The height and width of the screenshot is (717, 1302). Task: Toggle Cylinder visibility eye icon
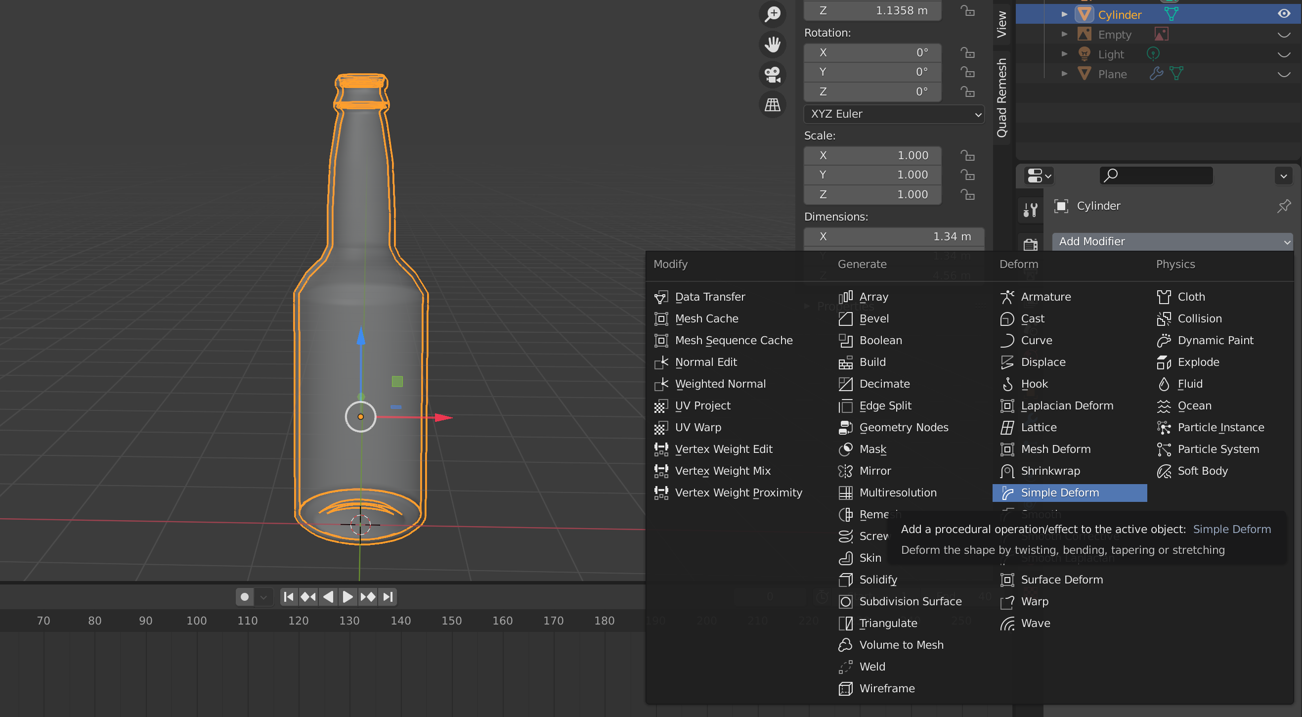[x=1283, y=14]
